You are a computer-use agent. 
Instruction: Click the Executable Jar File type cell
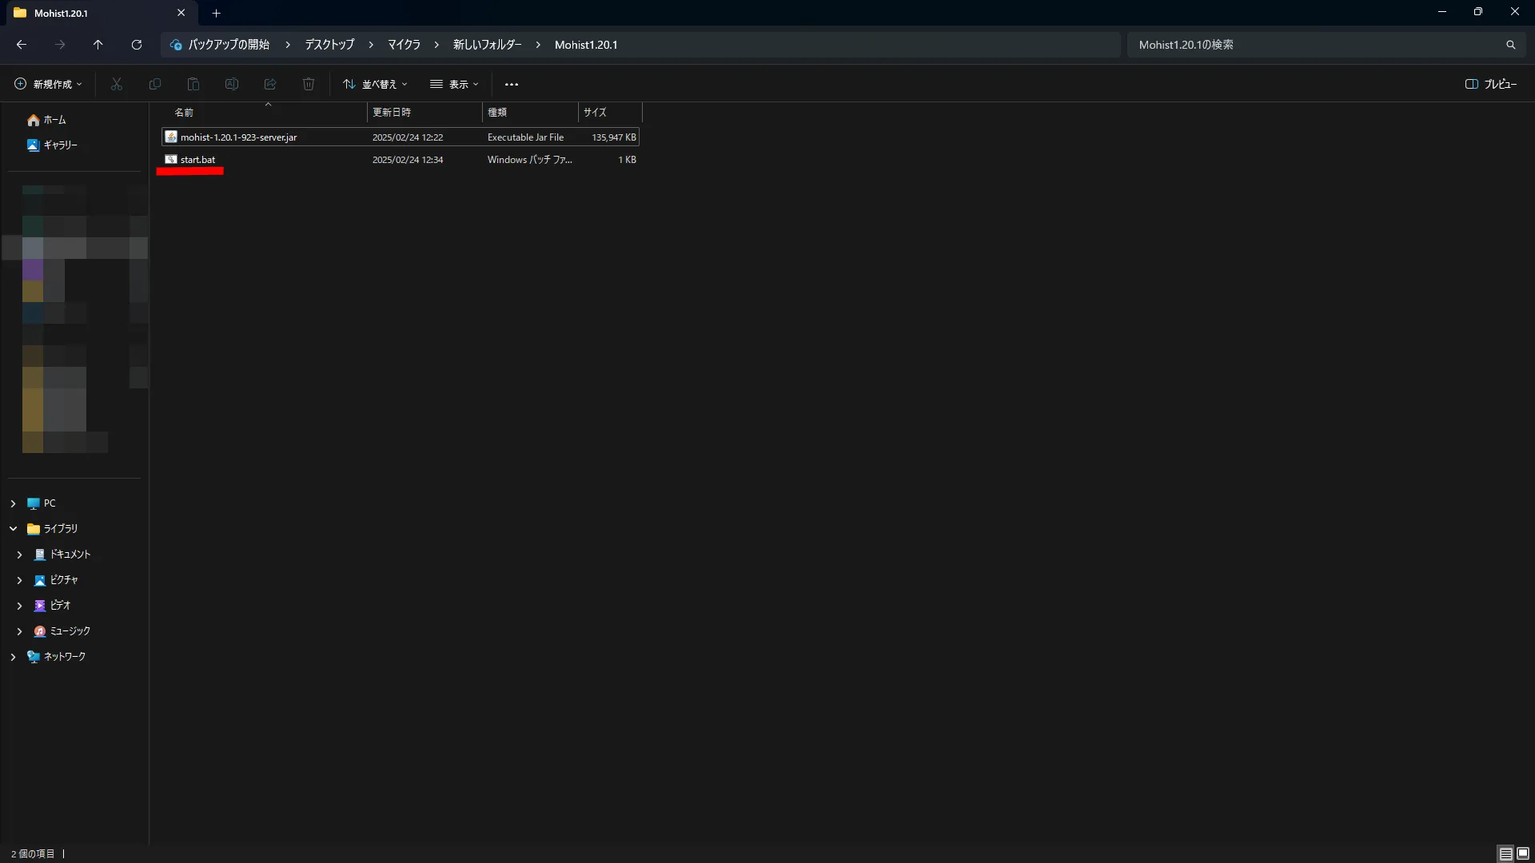pyautogui.click(x=525, y=137)
